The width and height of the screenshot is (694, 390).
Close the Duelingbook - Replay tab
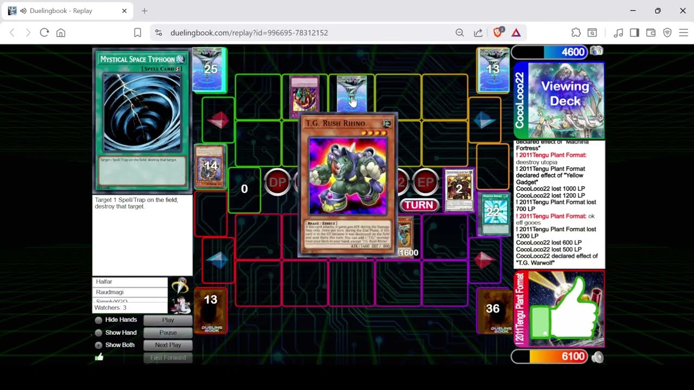click(124, 11)
